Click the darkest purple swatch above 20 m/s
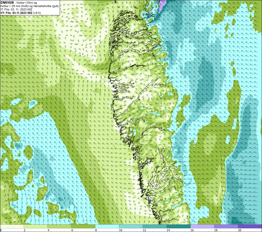 250,226
